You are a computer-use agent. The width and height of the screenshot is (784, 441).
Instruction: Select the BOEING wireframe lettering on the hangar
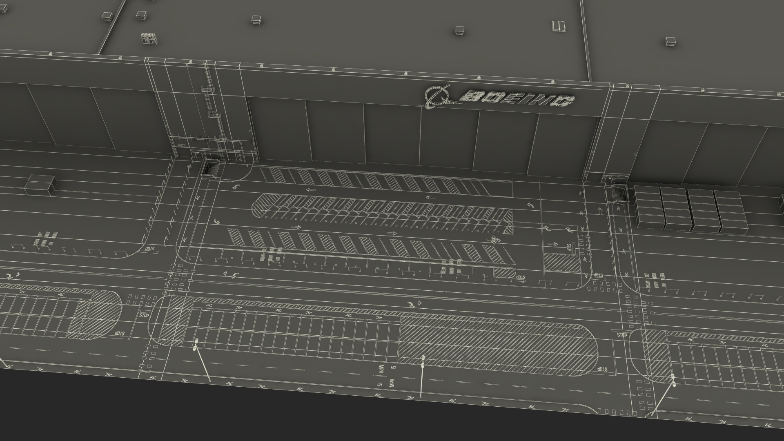517,99
